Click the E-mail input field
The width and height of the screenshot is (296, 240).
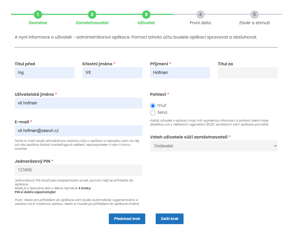pyautogui.click(x=78, y=131)
